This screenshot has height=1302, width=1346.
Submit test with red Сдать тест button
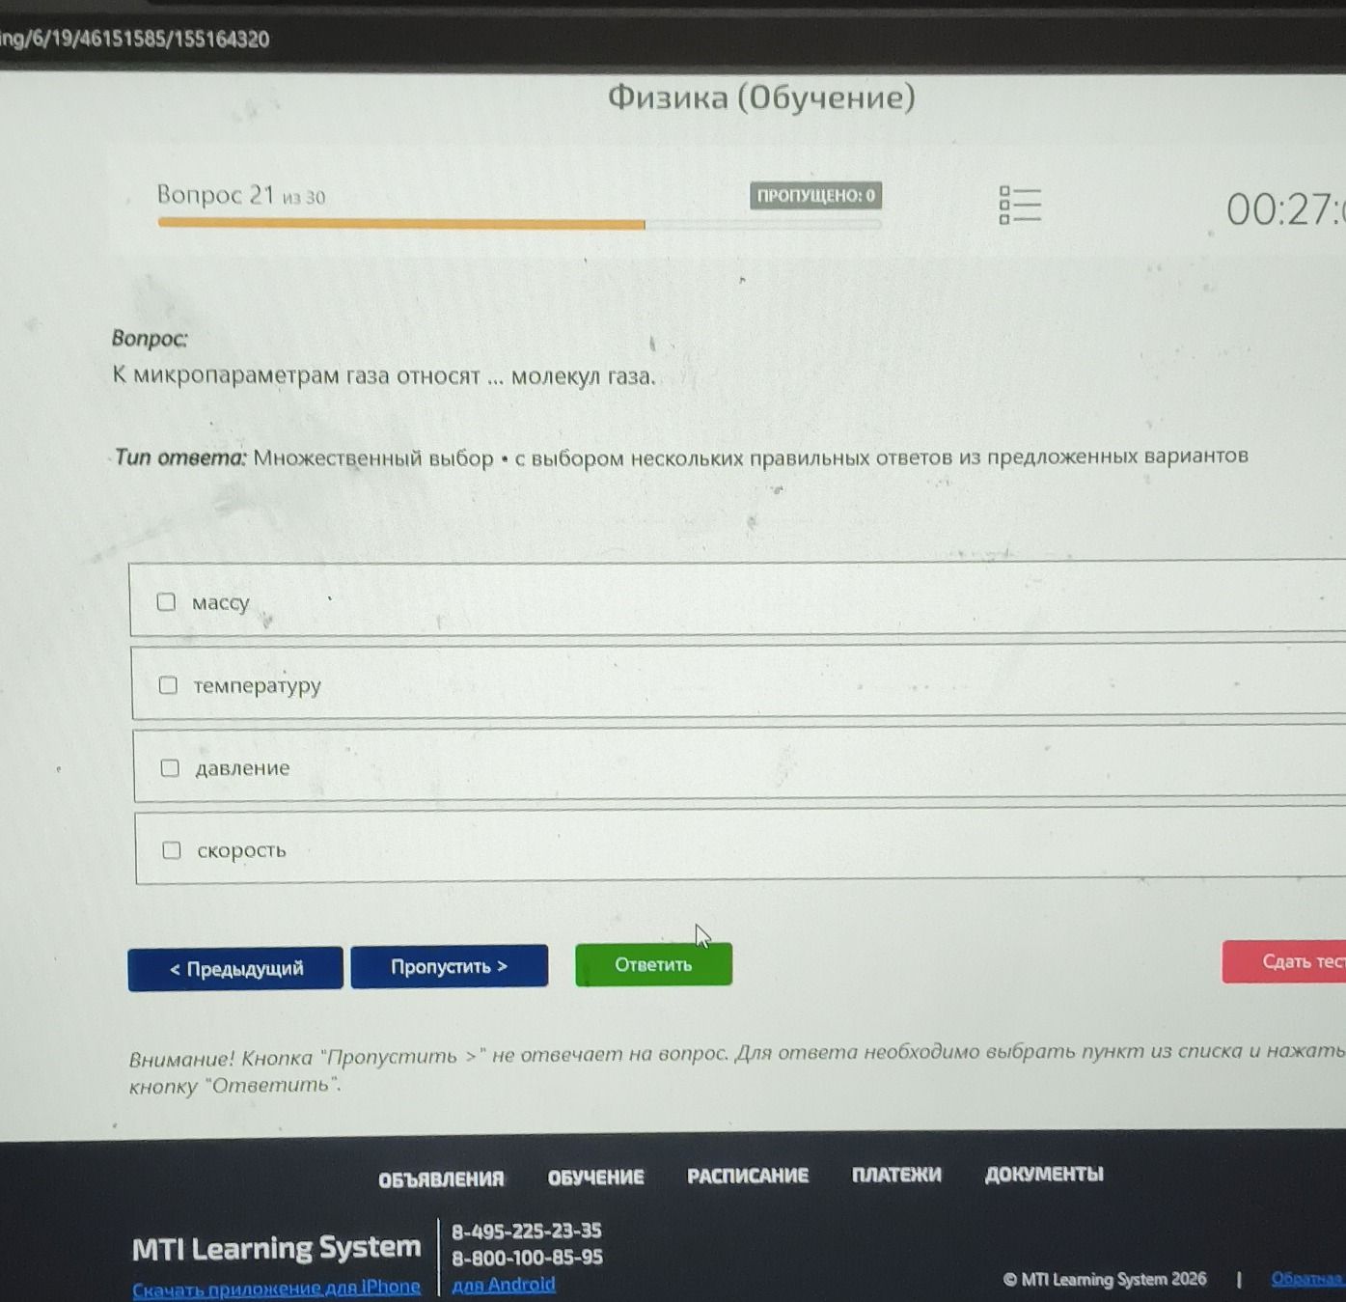pos(1284,962)
